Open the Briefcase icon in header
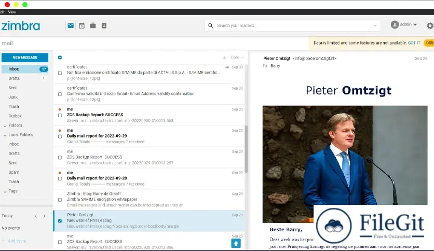Screen dimensions: 434x251 coord(93,26)
